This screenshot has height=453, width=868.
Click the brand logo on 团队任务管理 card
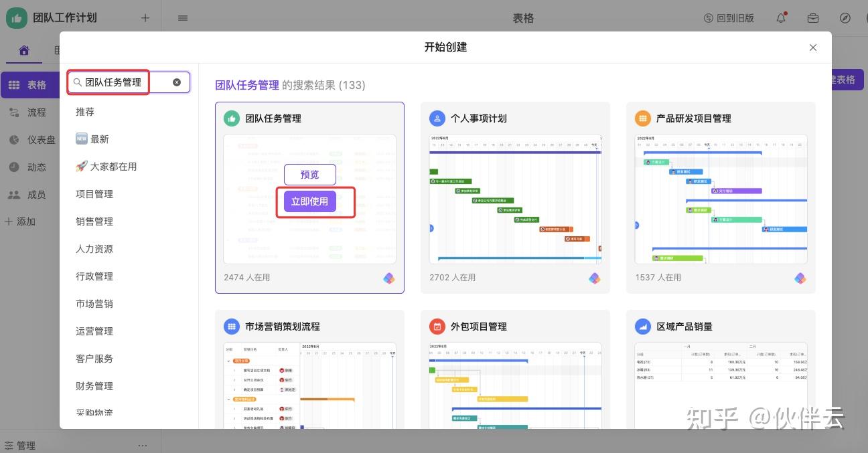[x=389, y=278]
